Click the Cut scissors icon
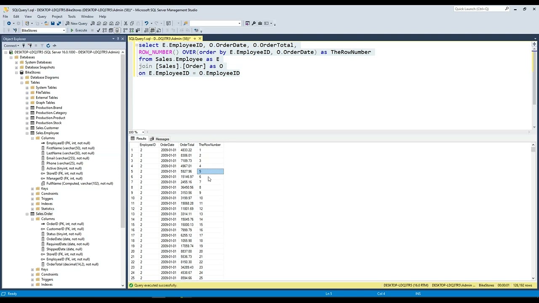Viewport: 539px width, 303px height. tap(125, 23)
